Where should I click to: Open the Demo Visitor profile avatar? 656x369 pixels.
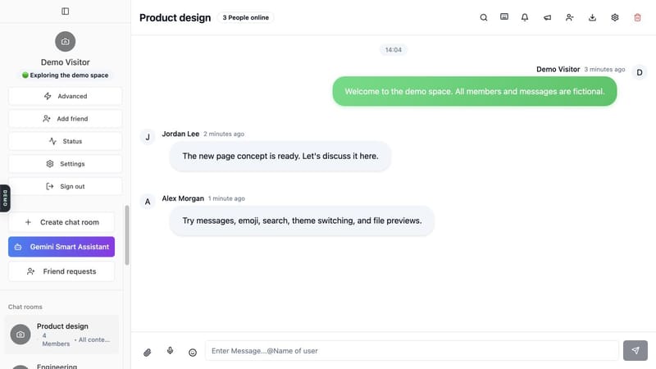[66, 42]
